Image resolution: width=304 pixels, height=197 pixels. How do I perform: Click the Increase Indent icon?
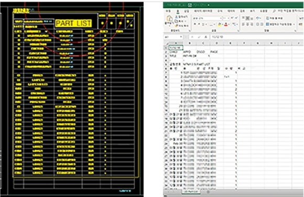coord(262,24)
